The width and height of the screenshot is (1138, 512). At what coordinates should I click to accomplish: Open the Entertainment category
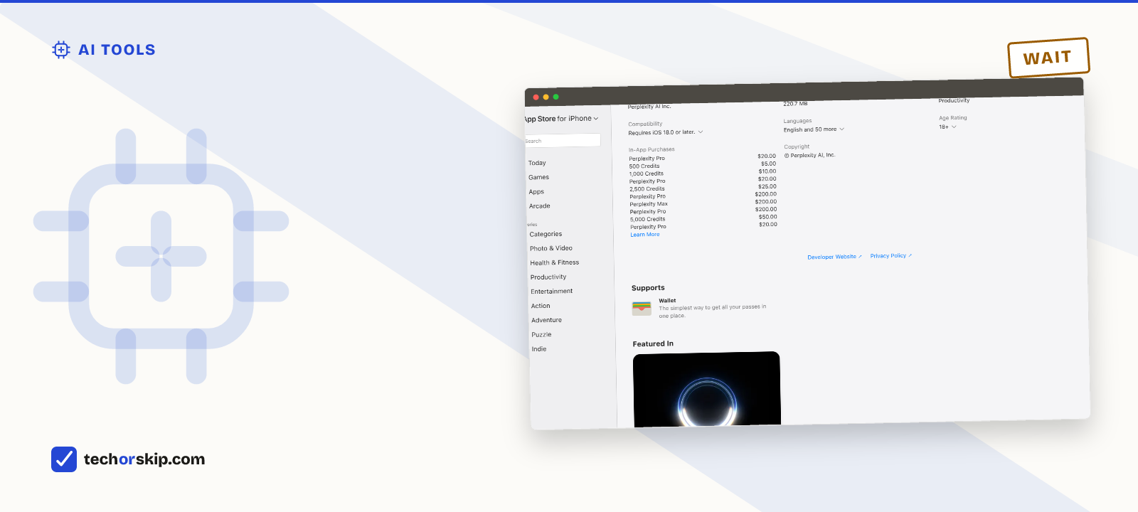pyautogui.click(x=551, y=292)
